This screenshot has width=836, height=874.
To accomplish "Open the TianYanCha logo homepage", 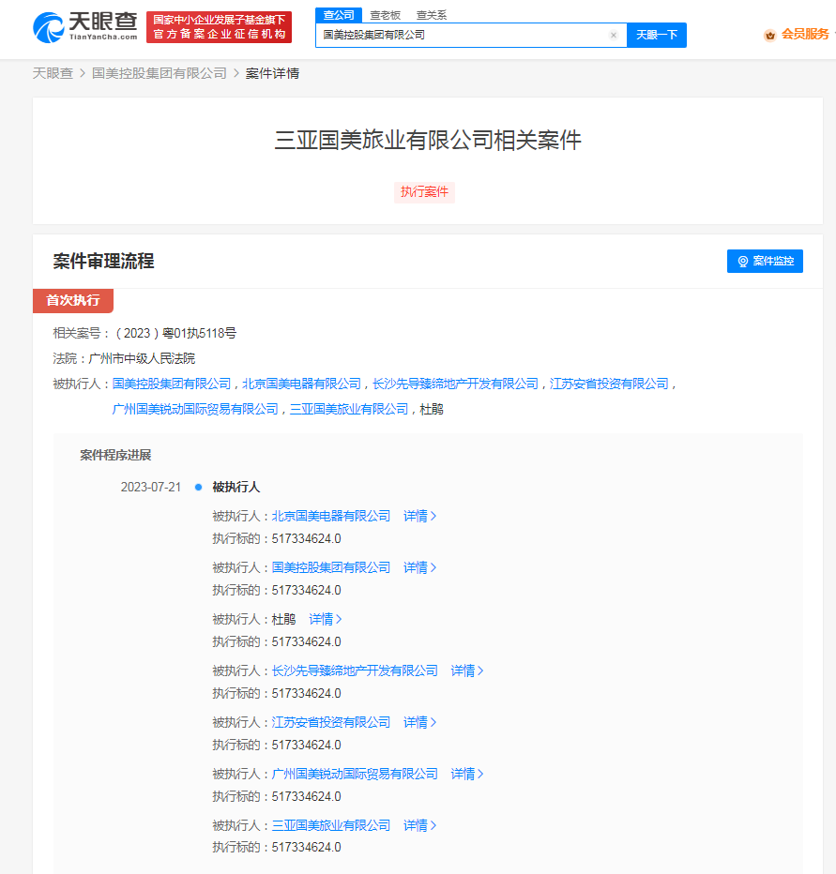I will [84, 27].
